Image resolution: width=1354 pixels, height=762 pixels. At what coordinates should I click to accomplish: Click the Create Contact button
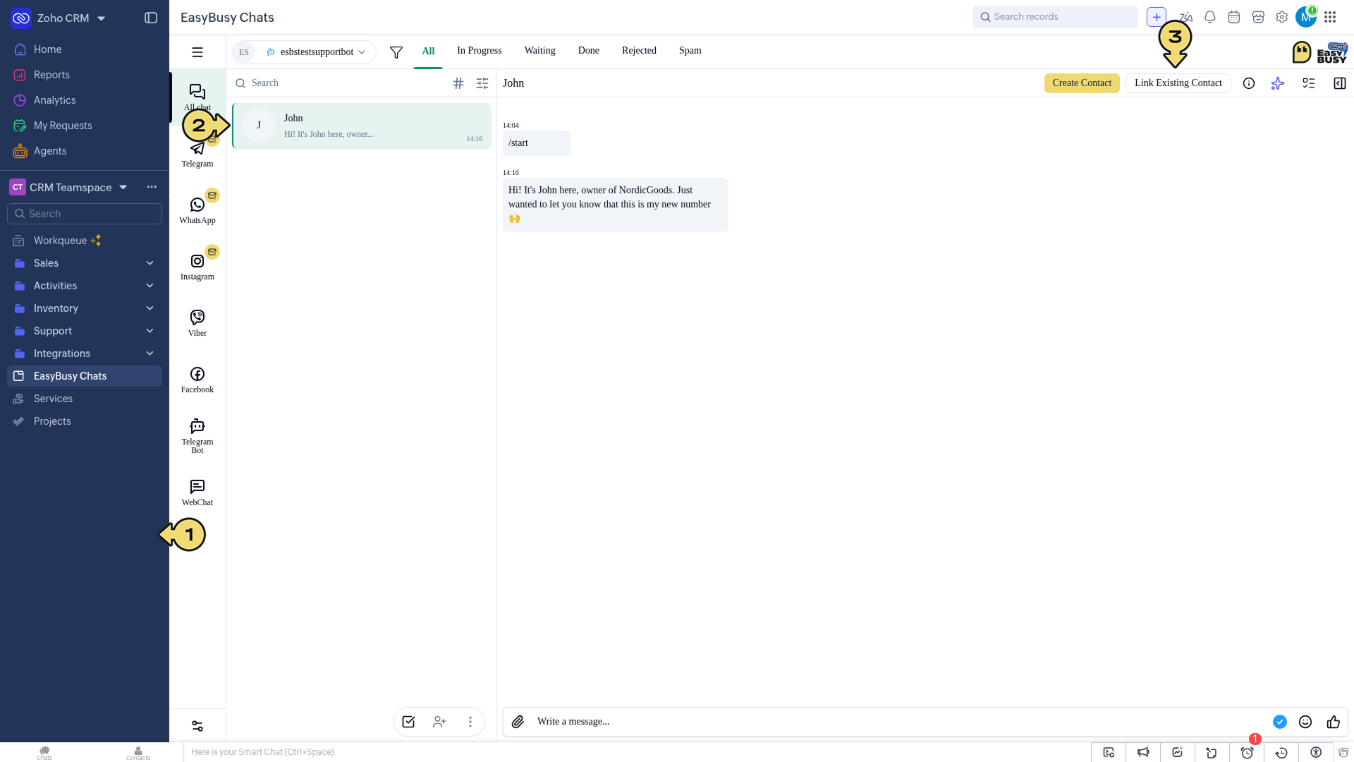coord(1082,83)
